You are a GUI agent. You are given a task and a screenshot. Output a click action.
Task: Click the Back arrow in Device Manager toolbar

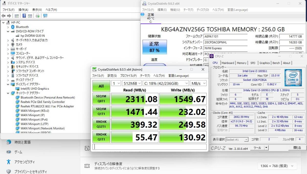pyautogui.click(x=4, y=16)
